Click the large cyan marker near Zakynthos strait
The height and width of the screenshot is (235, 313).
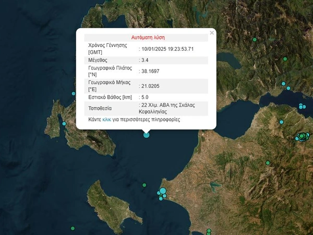[x=163, y=191]
